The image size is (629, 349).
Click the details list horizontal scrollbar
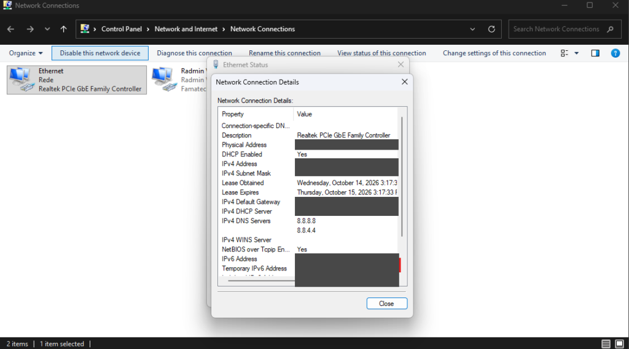[262, 281]
